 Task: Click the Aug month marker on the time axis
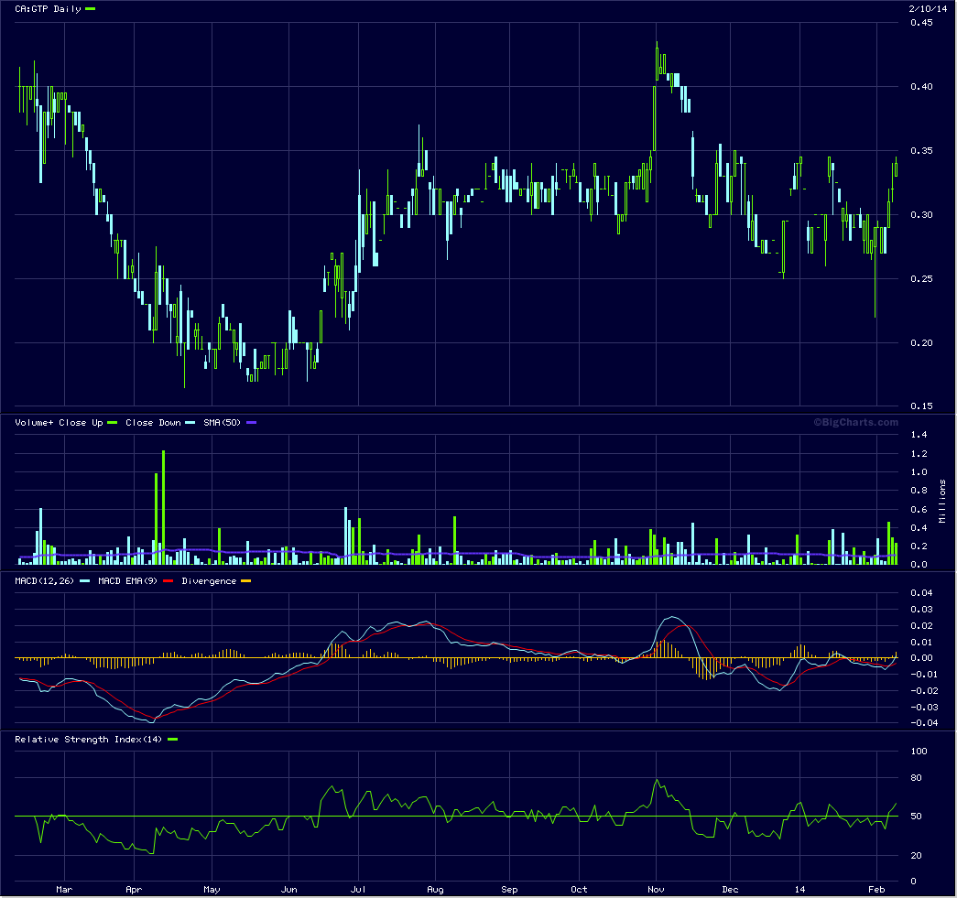[436, 889]
